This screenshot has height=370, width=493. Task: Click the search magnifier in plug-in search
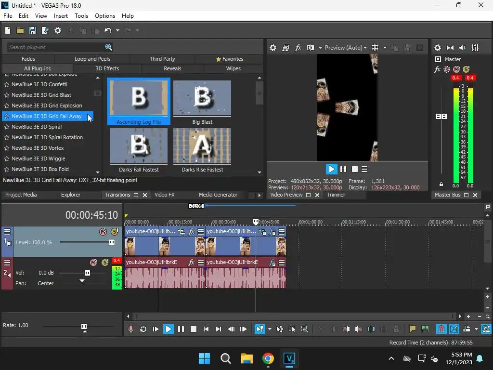click(109, 47)
